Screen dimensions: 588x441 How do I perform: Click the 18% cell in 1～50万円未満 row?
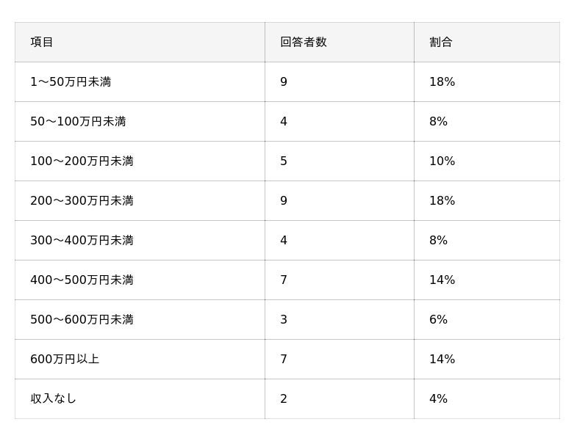tap(442, 82)
